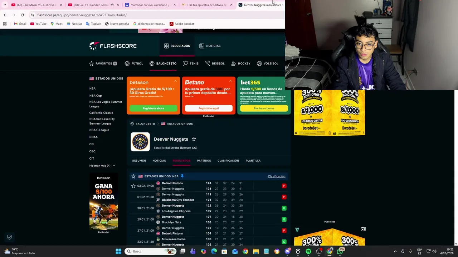Click green G badge on 30.01. match
The image size is (458, 257).
pyautogui.click(x=284, y=208)
